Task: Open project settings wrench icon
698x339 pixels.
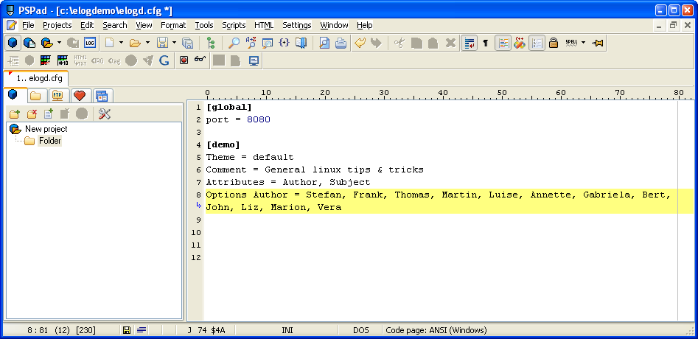Action: [105, 114]
